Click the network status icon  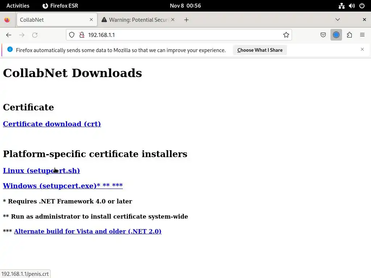tap(341, 6)
